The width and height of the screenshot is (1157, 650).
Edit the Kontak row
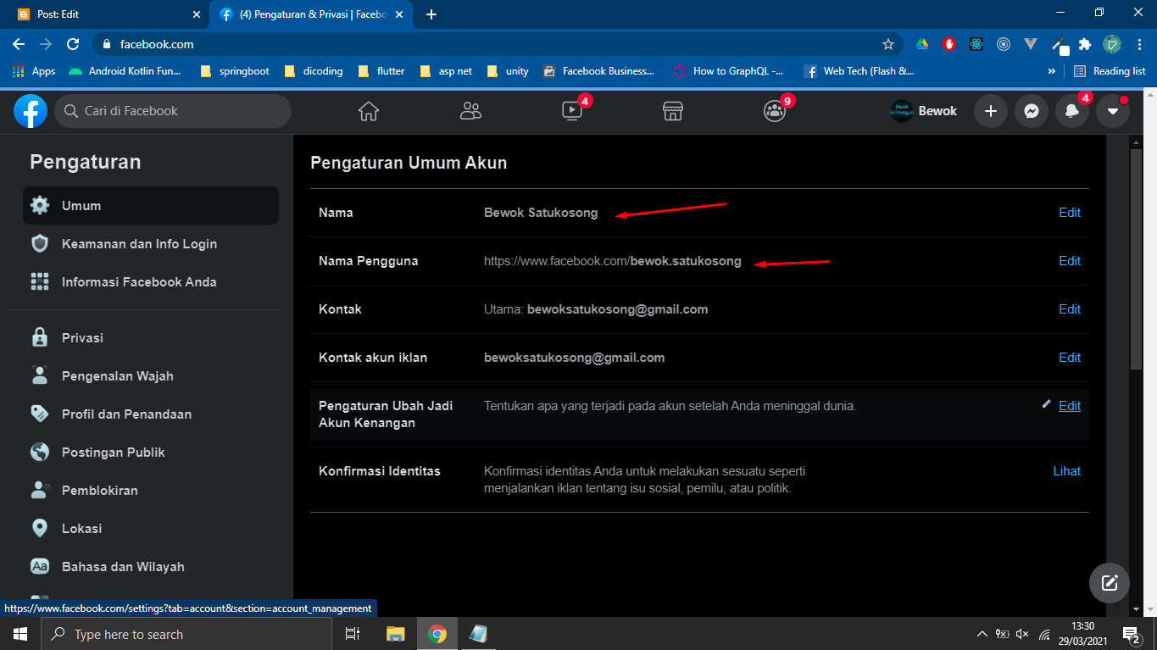tap(1070, 309)
